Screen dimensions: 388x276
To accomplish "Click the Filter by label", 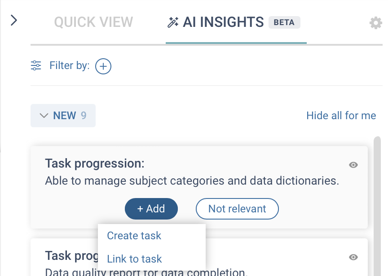I will [x=70, y=66].
